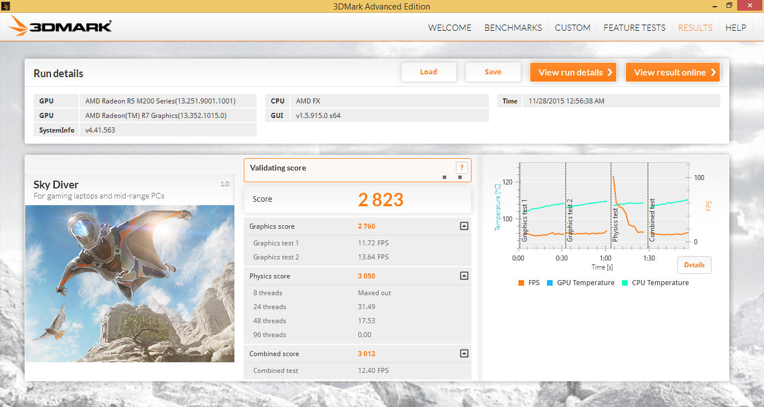The width and height of the screenshot is (764, 407).
Task: Click the combined score value 3 012
Action: [366, 354]
